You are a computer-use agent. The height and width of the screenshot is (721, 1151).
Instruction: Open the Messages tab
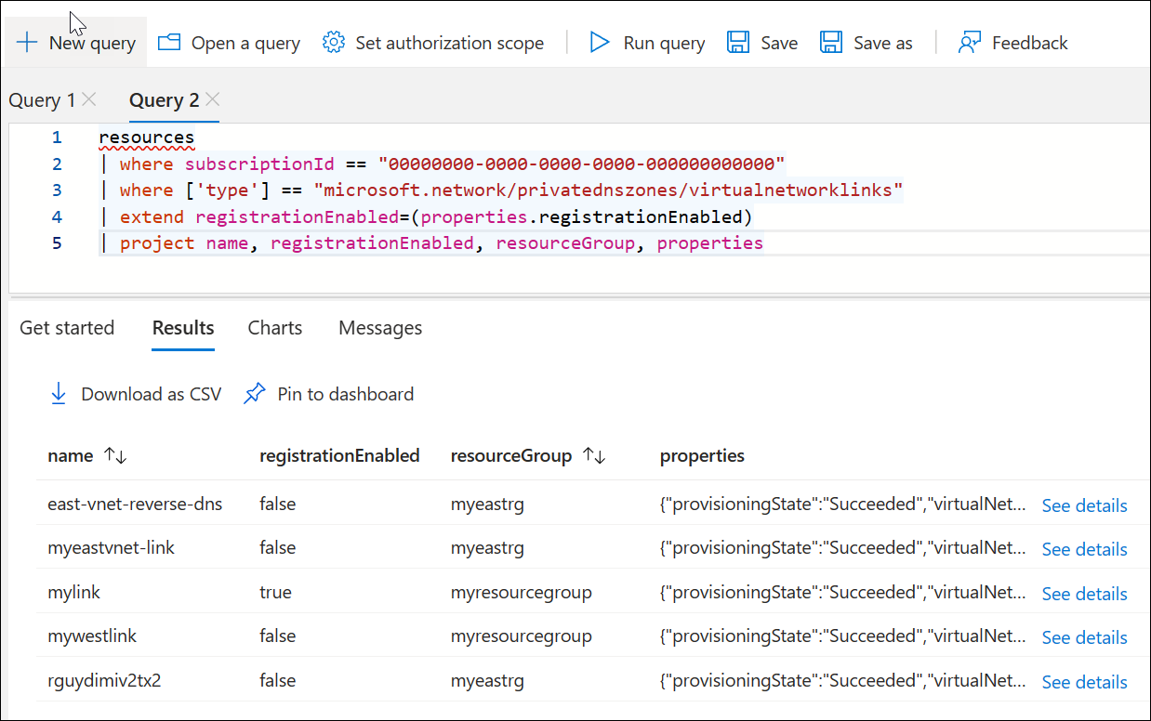point(379,328)
